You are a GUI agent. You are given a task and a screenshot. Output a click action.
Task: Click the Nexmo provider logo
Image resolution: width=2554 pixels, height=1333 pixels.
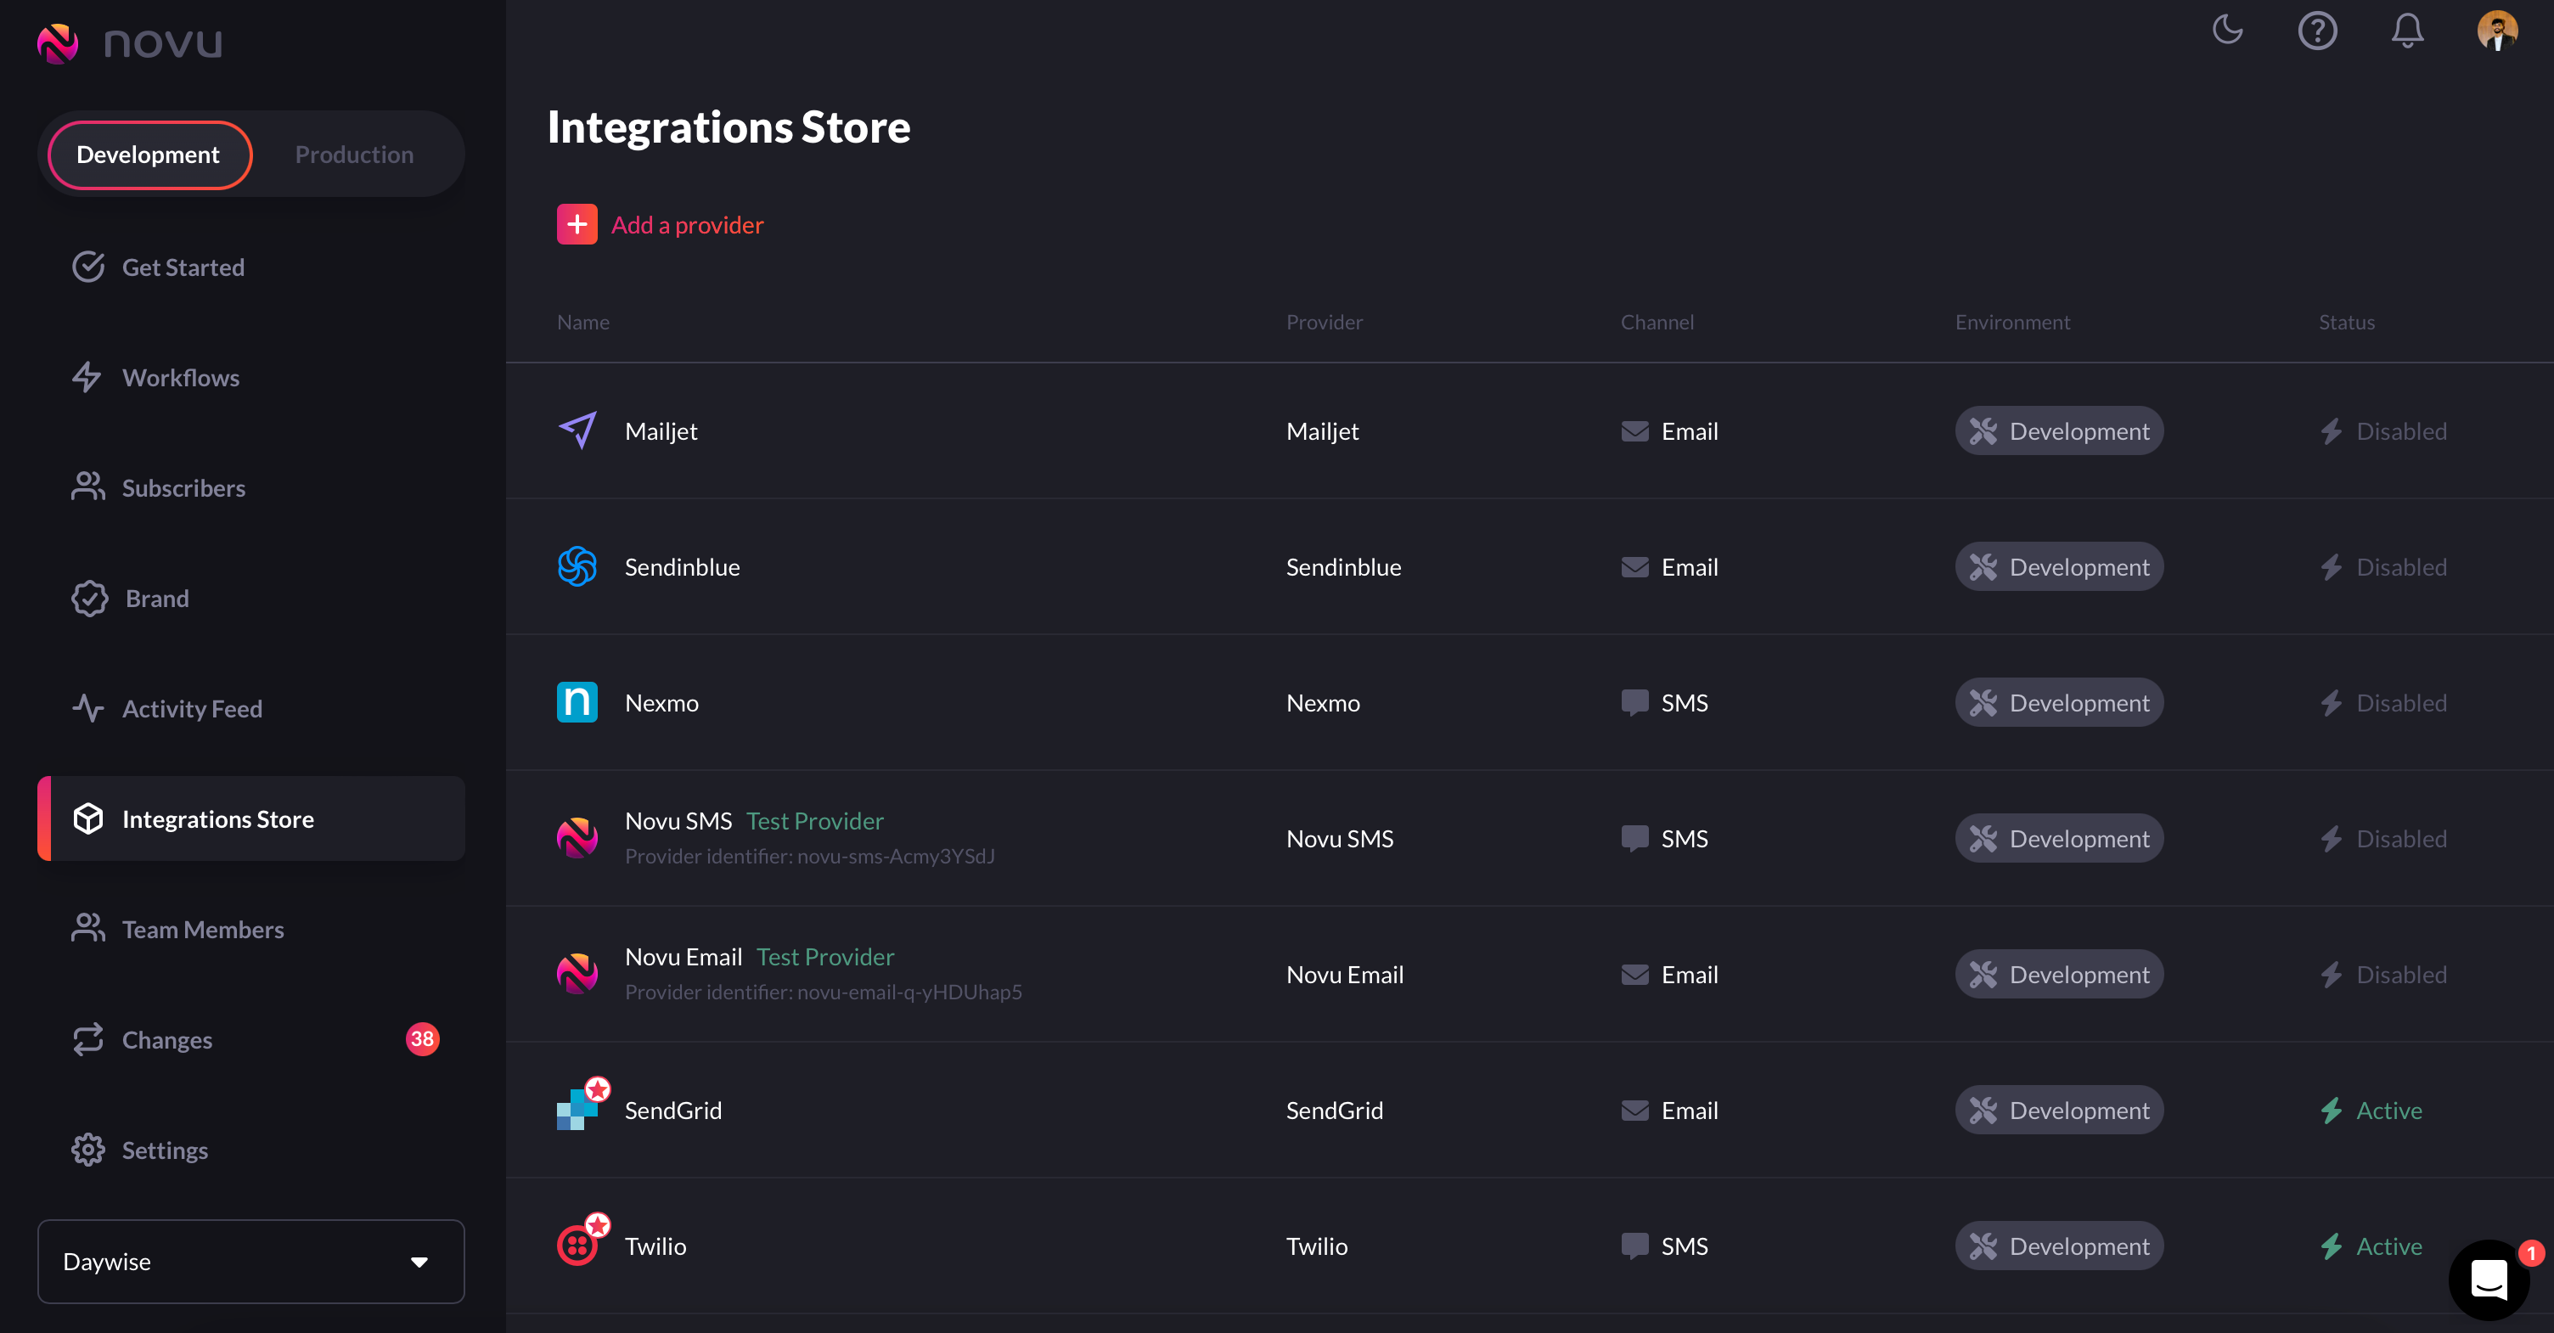[577, 703]
